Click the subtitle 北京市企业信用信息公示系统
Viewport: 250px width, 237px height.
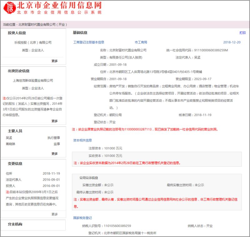coord(59,12)
